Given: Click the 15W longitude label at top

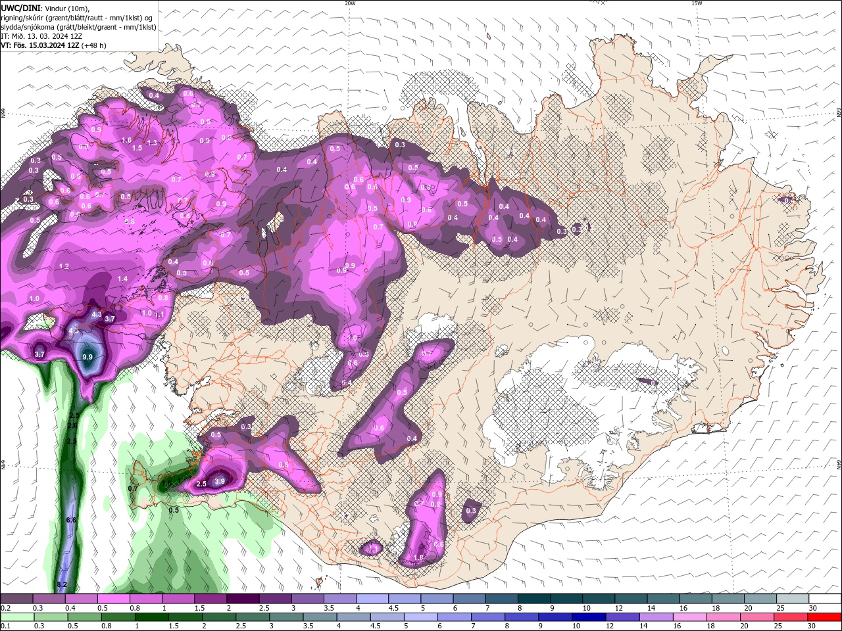Looking at the screenshot, I should click(x=697, y=3).
